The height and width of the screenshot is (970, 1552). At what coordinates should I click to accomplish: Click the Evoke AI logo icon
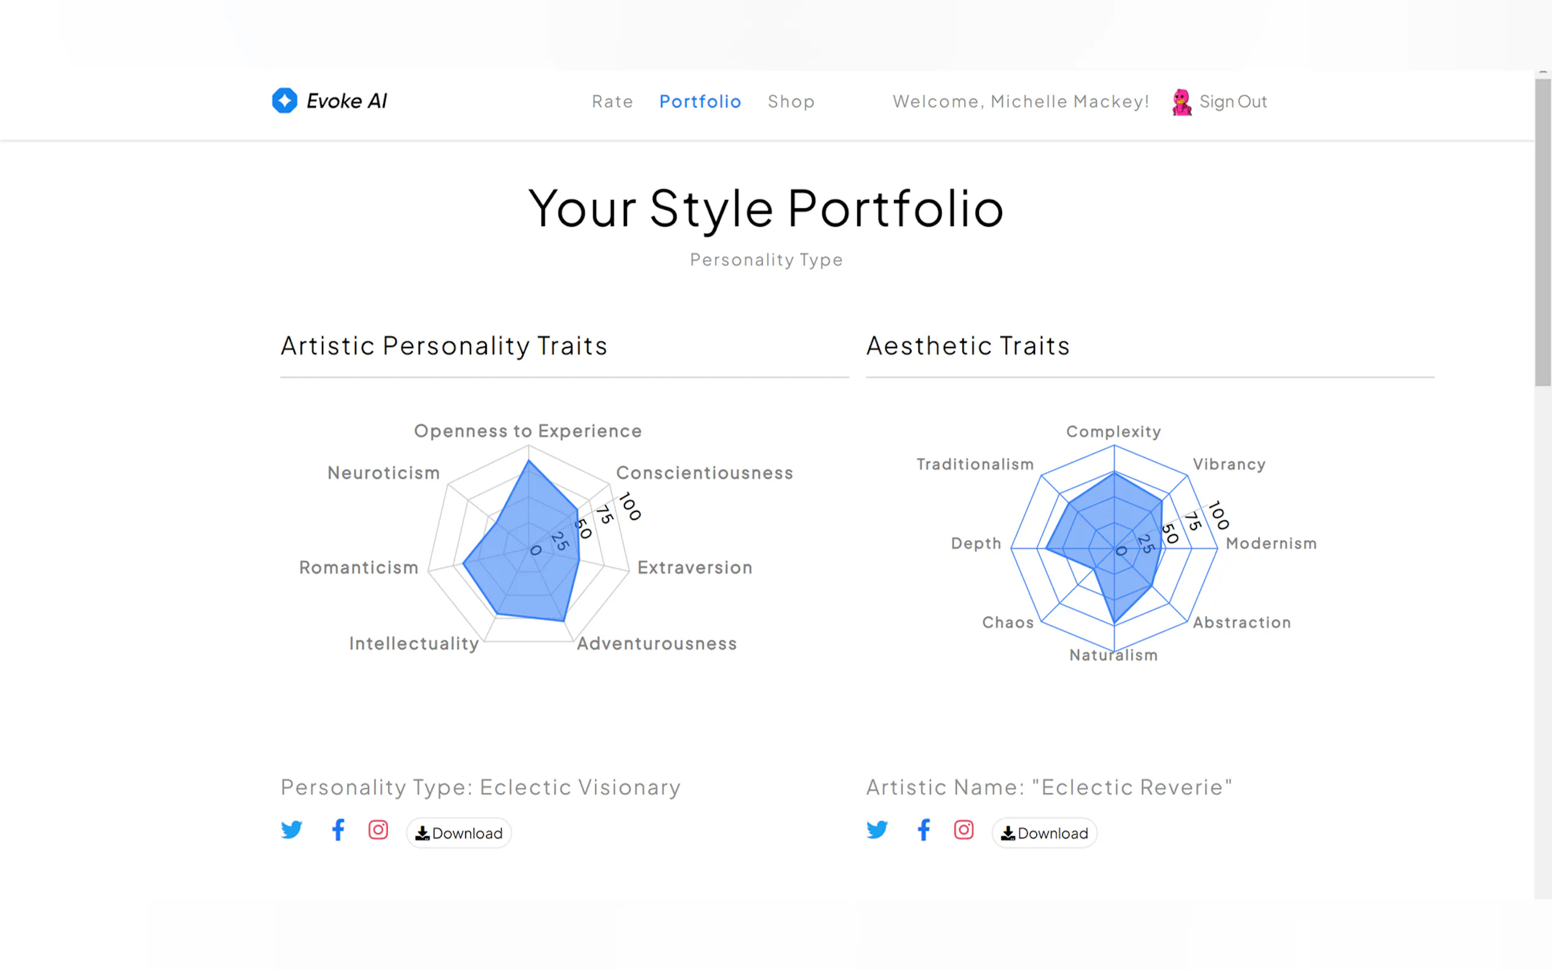coord(284,101)
